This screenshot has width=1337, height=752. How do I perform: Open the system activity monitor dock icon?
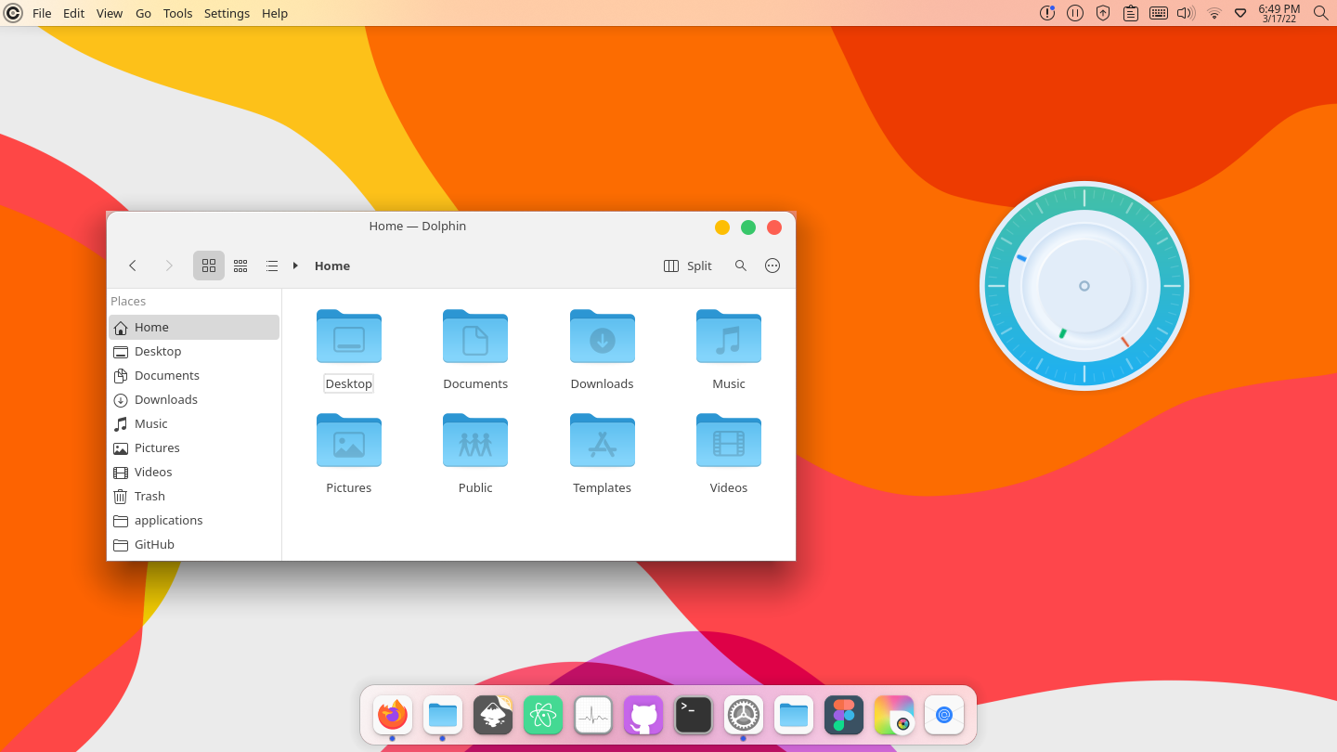pyautogui.click(x=593, y=716)
